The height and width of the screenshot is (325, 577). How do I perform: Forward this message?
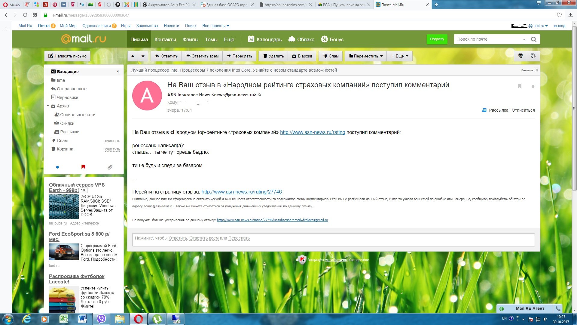(x=240, y=56)
